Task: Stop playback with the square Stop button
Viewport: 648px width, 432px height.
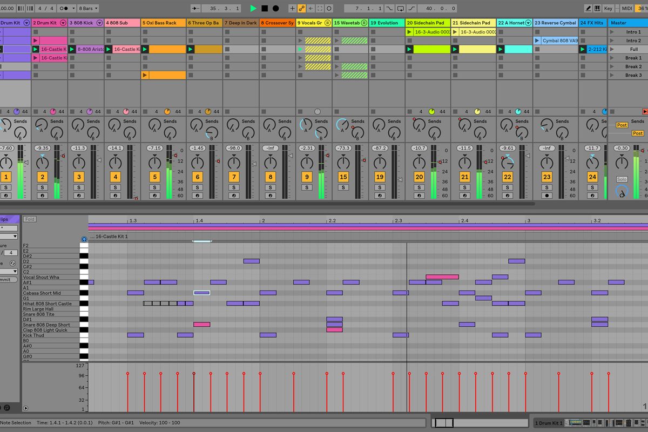Action: click(x=265, y=9)
